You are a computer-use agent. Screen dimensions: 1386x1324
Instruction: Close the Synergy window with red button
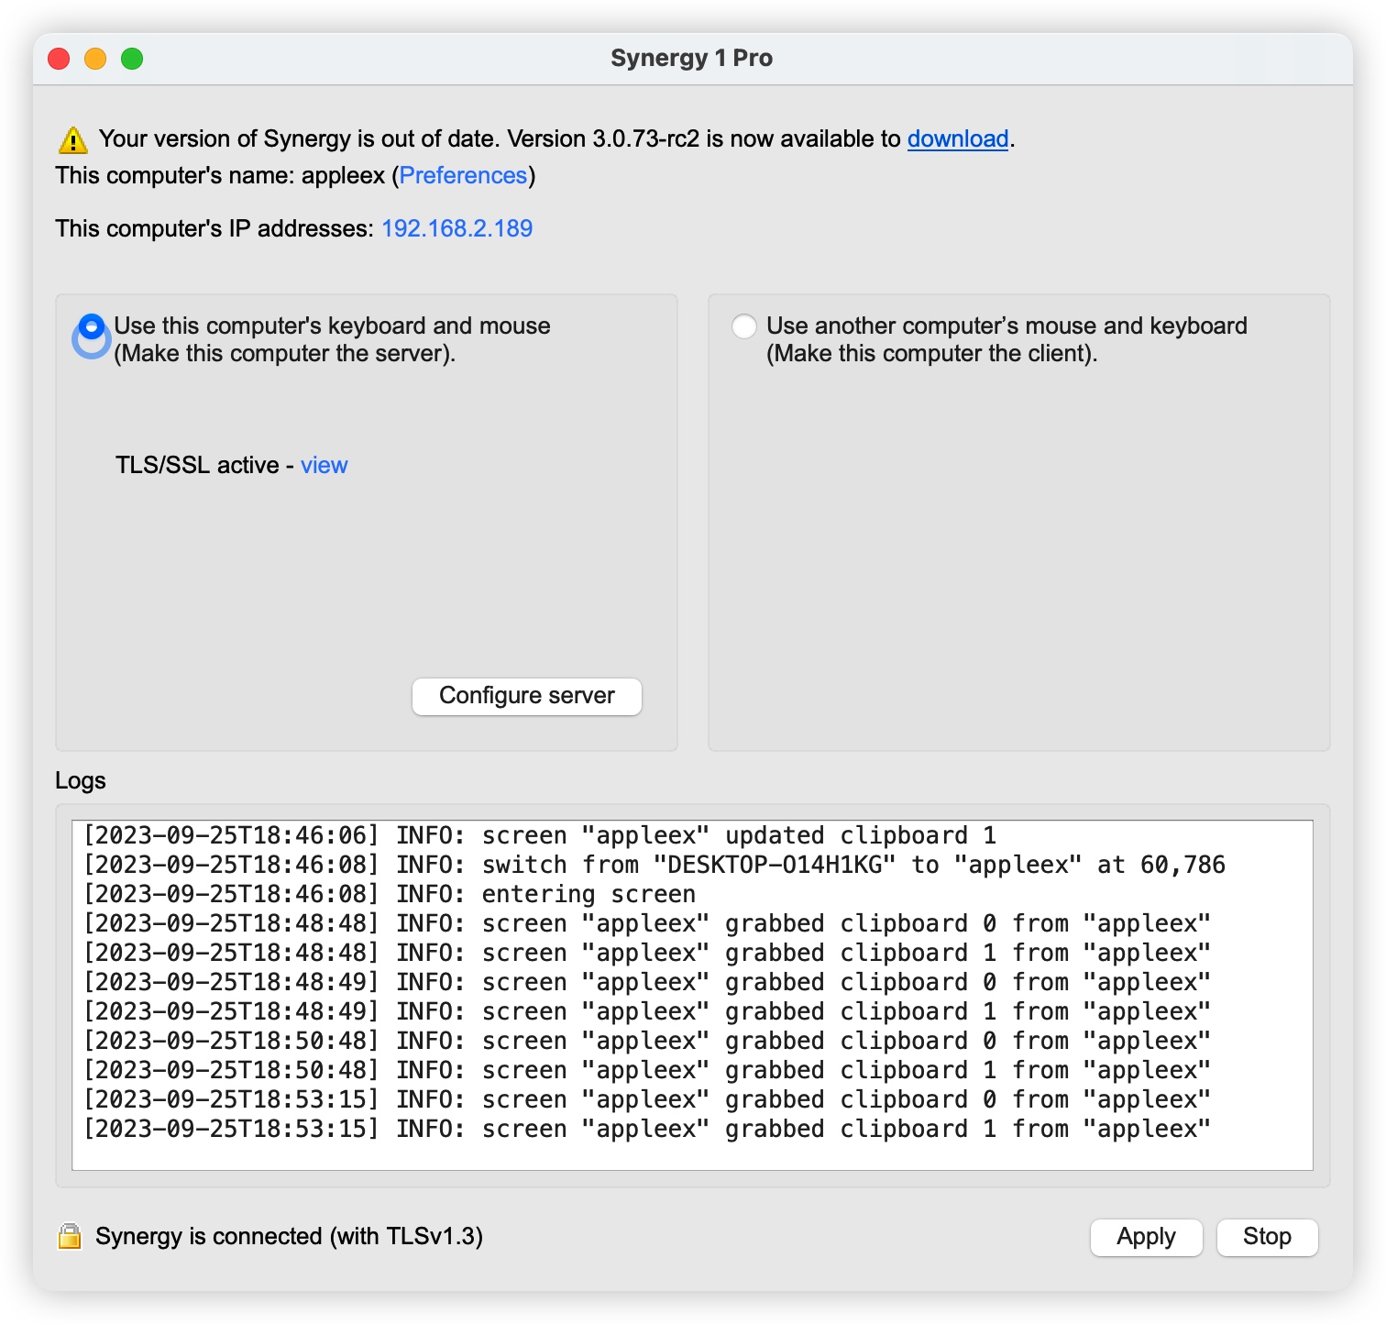59,59
